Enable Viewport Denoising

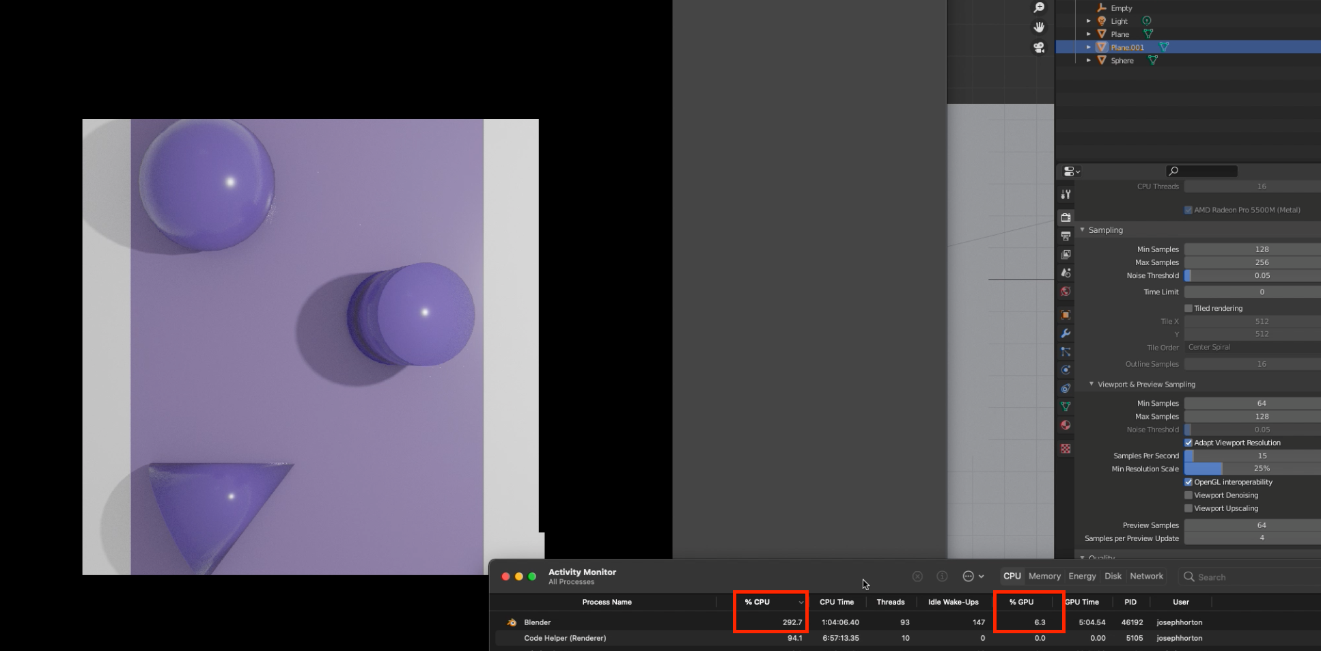(1189, 495)
